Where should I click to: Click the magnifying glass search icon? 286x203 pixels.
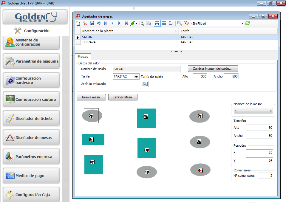(x=179, y=23)
